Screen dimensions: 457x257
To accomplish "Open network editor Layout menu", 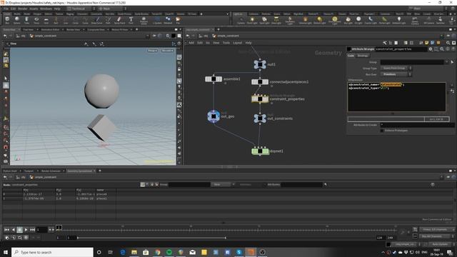I will pos(237,43).
